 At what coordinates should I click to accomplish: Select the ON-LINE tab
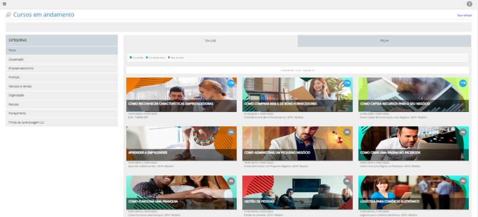211,41
